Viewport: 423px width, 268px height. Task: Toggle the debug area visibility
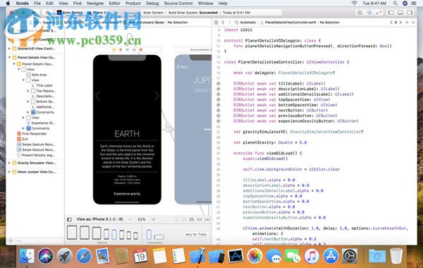(400, 13)
